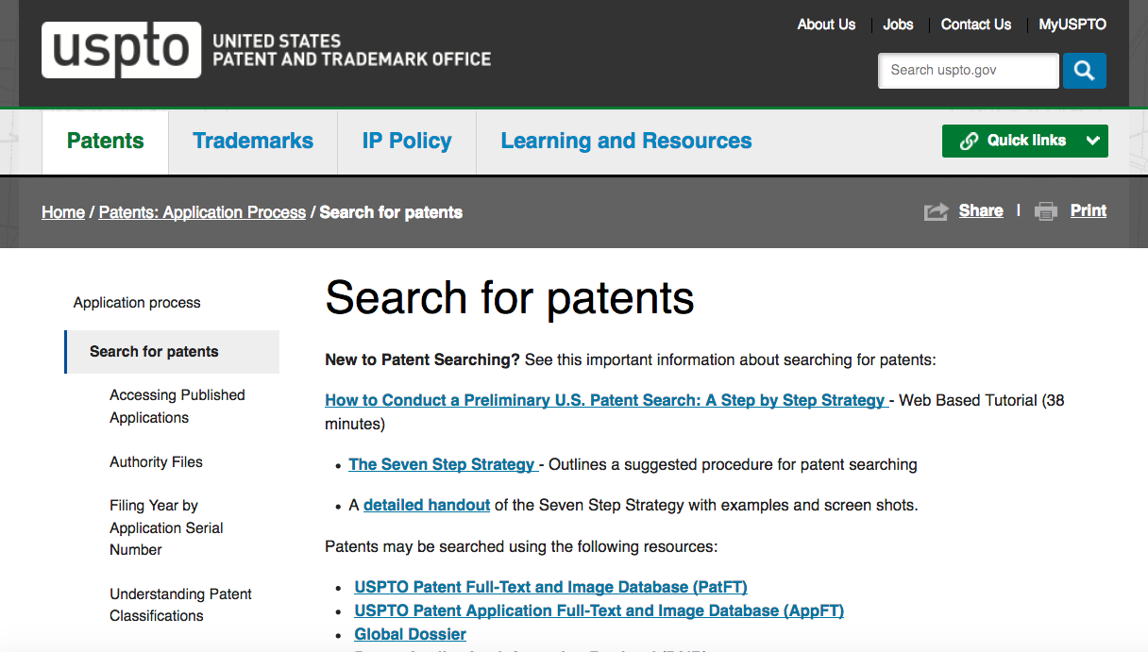Open the Contact Us link
The height and width of the screenshot is (652, 1148).
[976, 25]
